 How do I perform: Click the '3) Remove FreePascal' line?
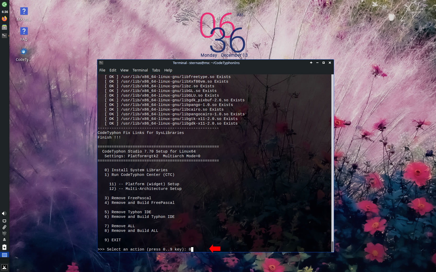point(128,198)
